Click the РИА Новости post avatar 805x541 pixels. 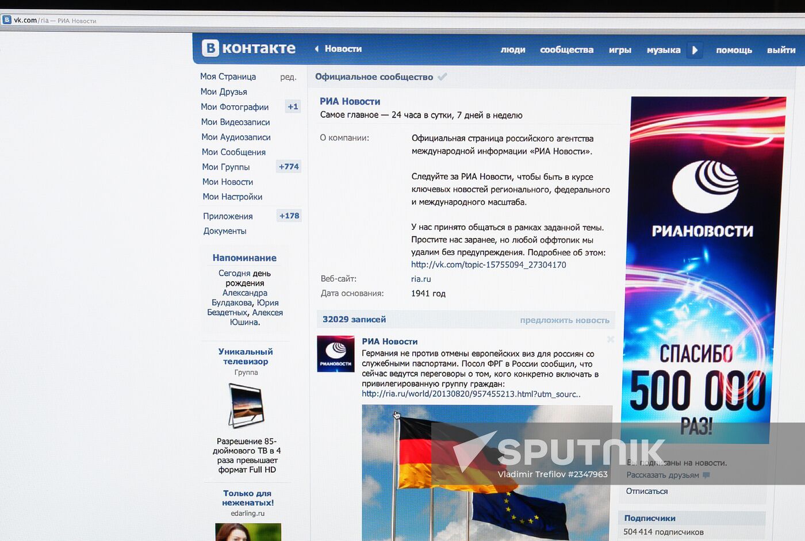(336, 354)
